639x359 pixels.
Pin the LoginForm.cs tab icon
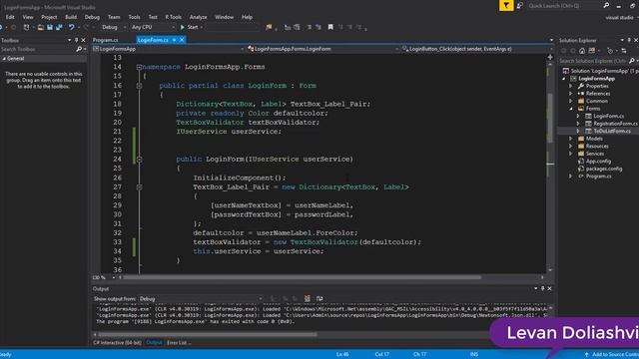[x=174, y=40]
